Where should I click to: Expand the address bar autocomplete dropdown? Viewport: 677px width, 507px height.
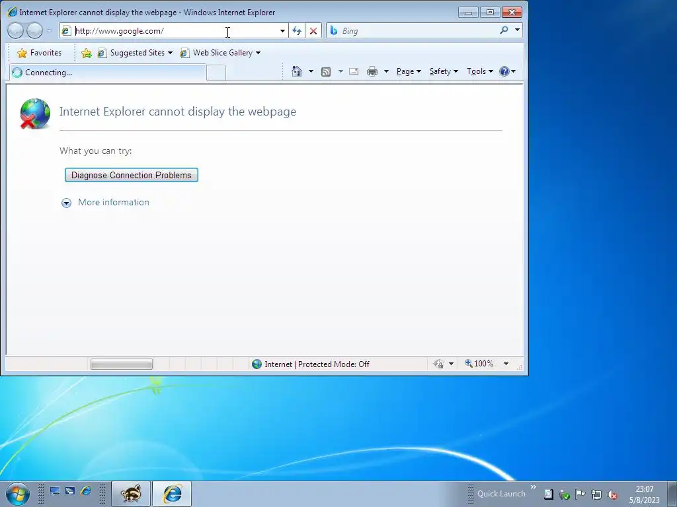coord(282,30)
